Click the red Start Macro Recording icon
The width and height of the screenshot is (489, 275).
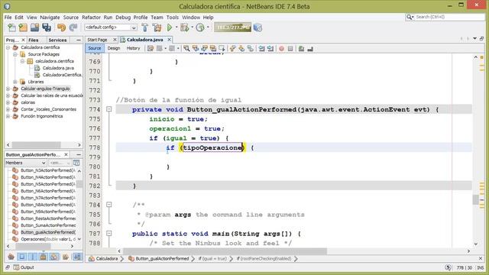point(281,48)
